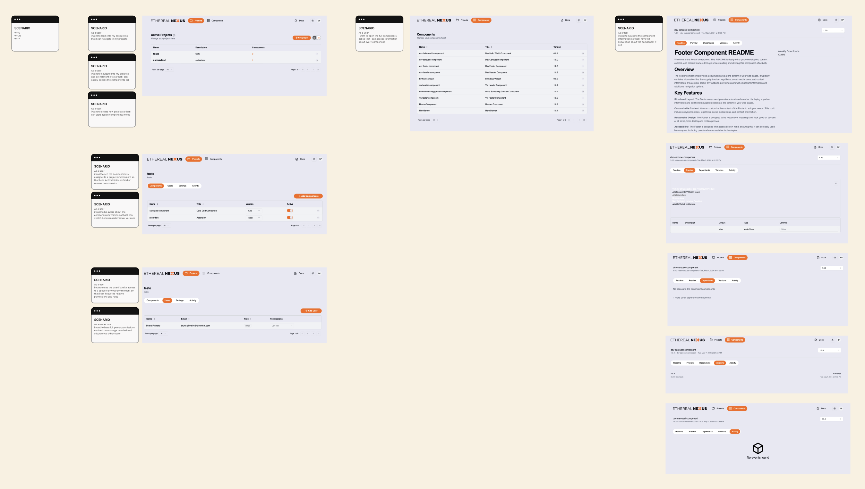The image size is (865, 489).
Task: Open row actions for dsv-hello-world-component
Action: tap(583, 54)
